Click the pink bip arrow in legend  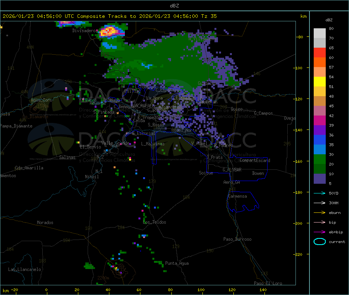[x=320, y=222]
